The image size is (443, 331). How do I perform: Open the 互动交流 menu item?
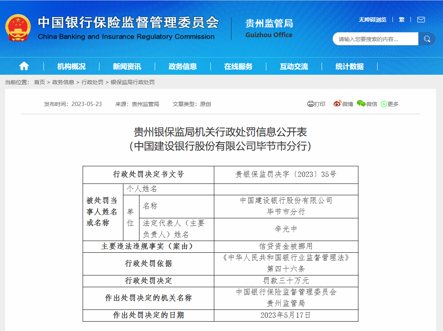(x=294, y=67)
